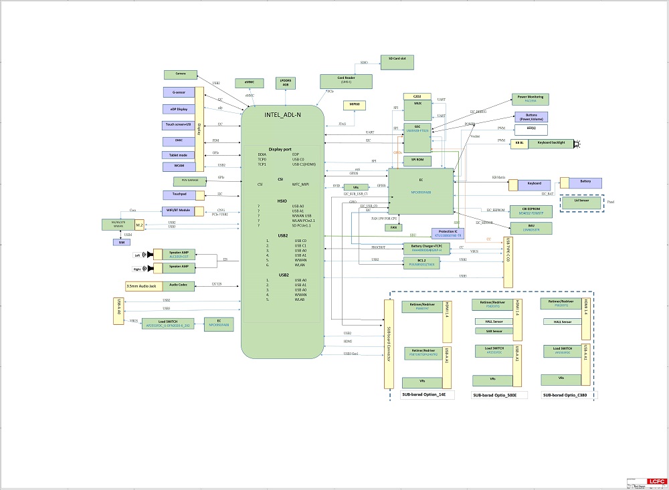Click the lamp icon beside Keyboard backlight
This screenshot has height=490, width=669.
coord(577,144)
